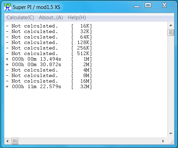Open the Calculate(C) menu
178x148 pixels.
pyautogui.click(x=20, y=18)
